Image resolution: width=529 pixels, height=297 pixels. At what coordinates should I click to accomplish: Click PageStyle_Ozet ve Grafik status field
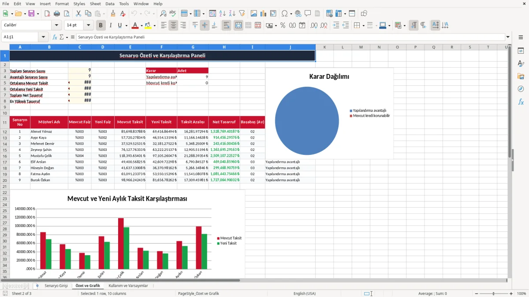point(198,293)
